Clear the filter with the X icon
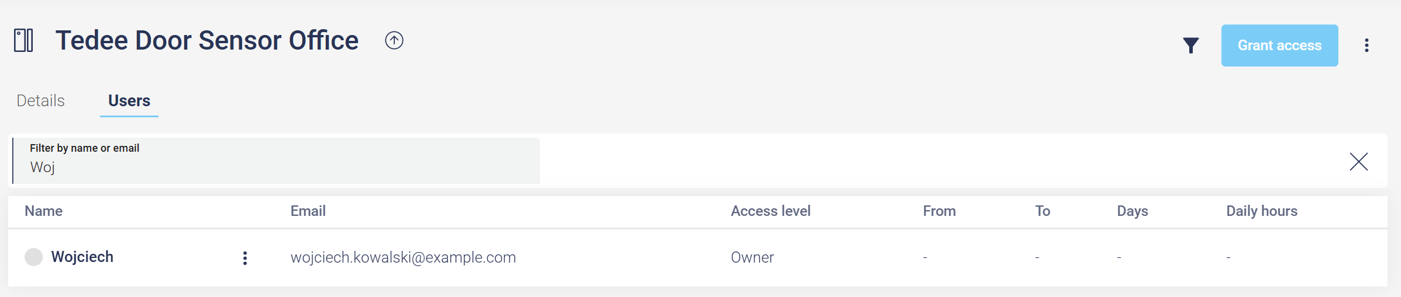1401x297 pixels. [x=1358, y=162]
